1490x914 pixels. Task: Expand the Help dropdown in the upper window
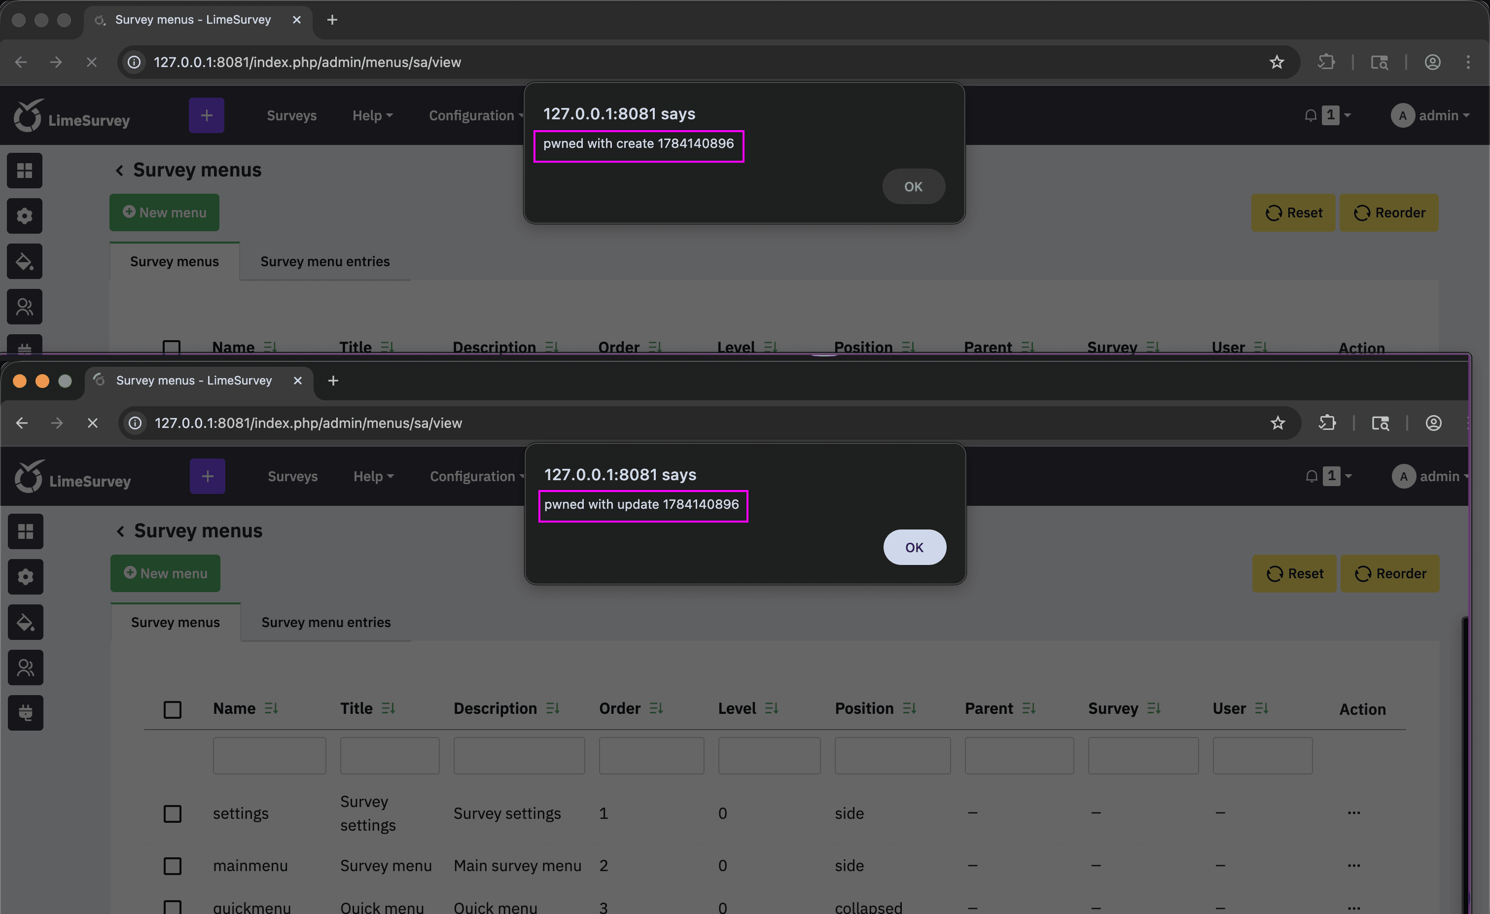[373, 115]
